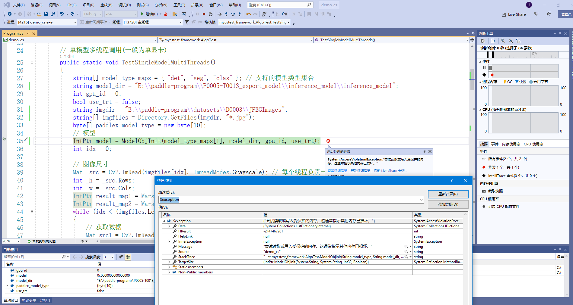The width and height of the screenshot is (573, 305).
Task: Expand paddlex_model_type in Autos window
Action: (x=7, y=286)
